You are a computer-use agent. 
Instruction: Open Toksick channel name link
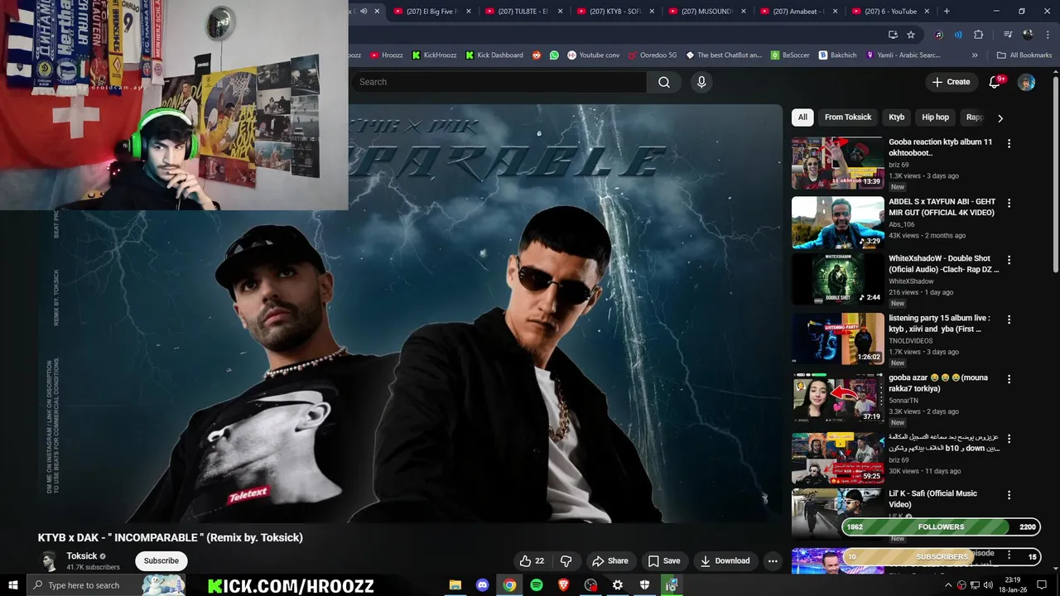[x=82, y=556]
